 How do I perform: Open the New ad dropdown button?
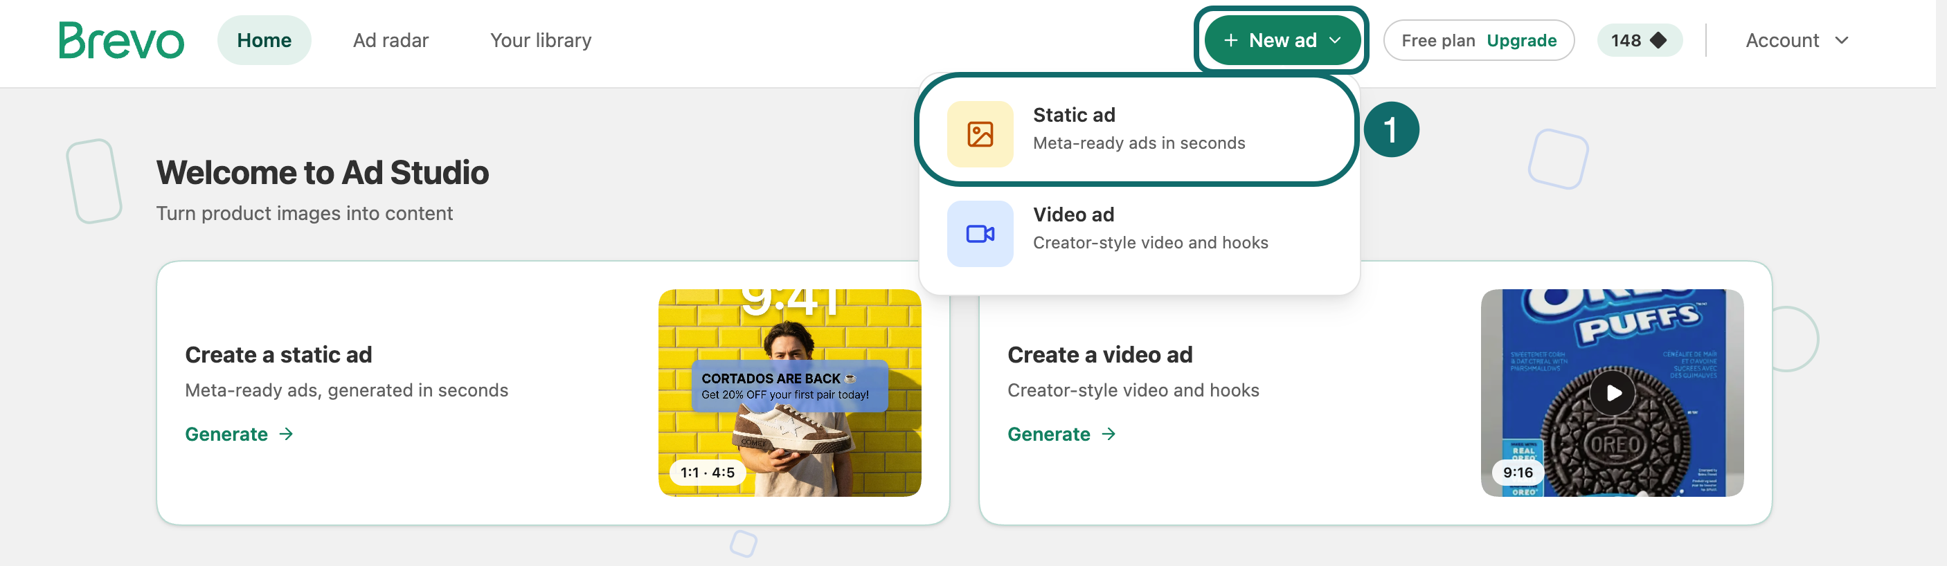[1282, 40]
